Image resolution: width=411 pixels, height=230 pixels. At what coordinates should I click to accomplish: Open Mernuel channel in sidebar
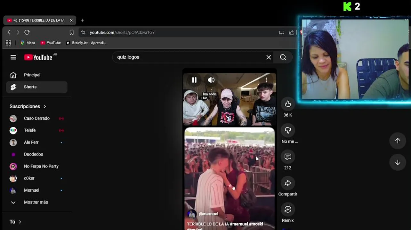tap(37, 190)
